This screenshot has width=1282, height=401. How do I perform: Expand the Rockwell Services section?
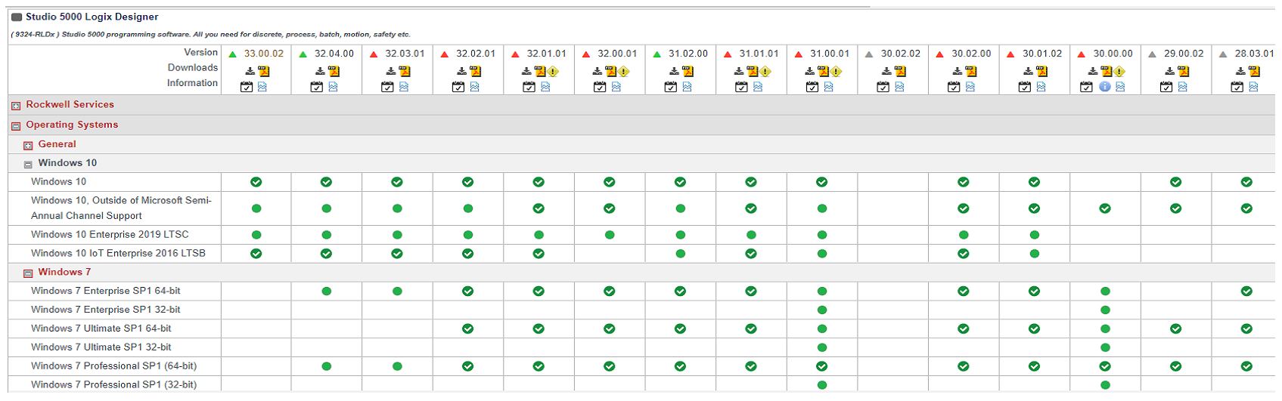point(16,106)
